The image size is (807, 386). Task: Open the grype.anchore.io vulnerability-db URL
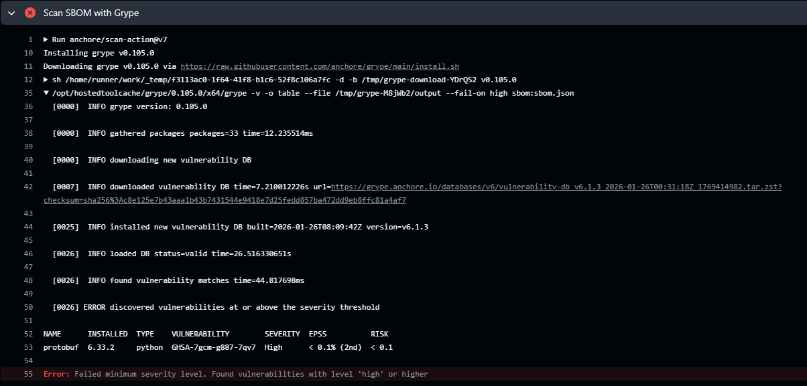[556, 187]
